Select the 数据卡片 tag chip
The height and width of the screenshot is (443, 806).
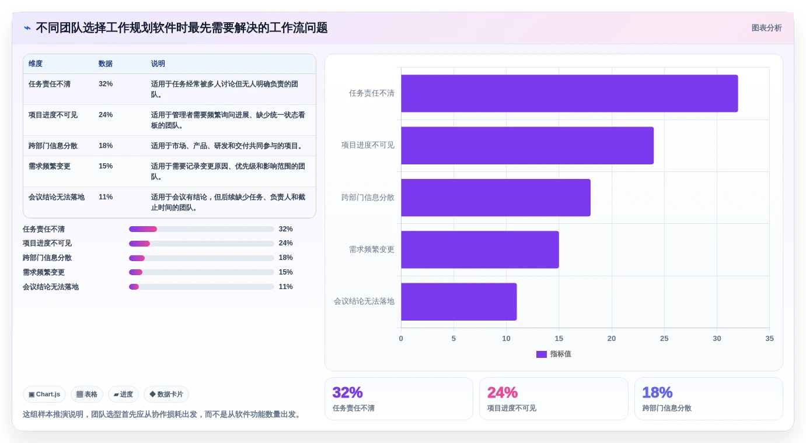point(166,395)
